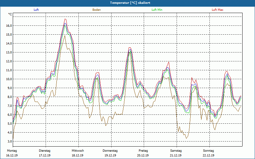
Task: Click the 15,0 y-axis value
Action: pos(9,35)
